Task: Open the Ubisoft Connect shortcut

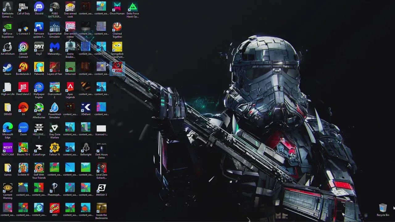Action: click(23, 50)
